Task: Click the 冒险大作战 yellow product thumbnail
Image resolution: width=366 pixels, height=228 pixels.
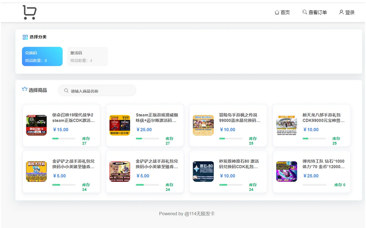Action: pos(36,171)
